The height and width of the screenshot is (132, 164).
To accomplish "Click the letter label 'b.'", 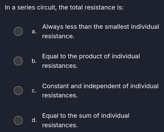I will 34,61.
